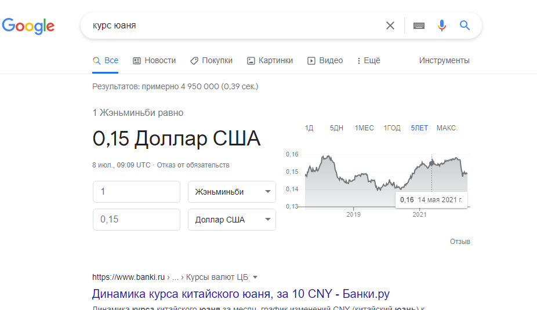537x310 pixels.
Task: Click the blue search magnifier icon
Action: click(465, 25)
